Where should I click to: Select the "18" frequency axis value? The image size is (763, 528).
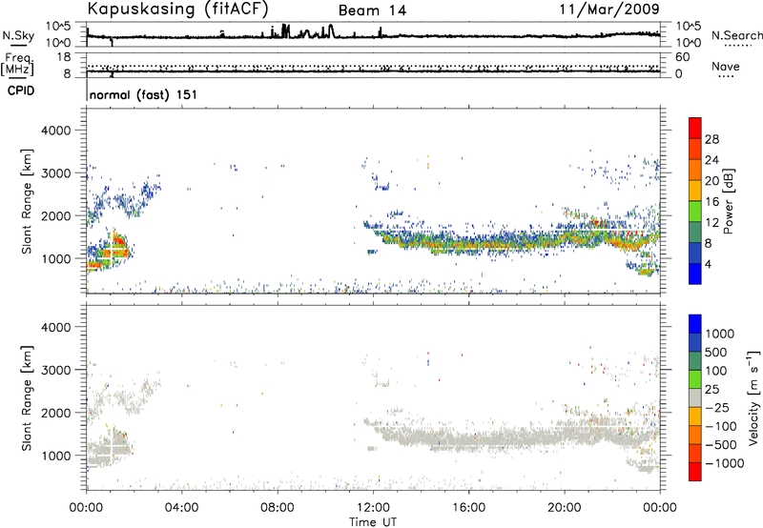64,57
